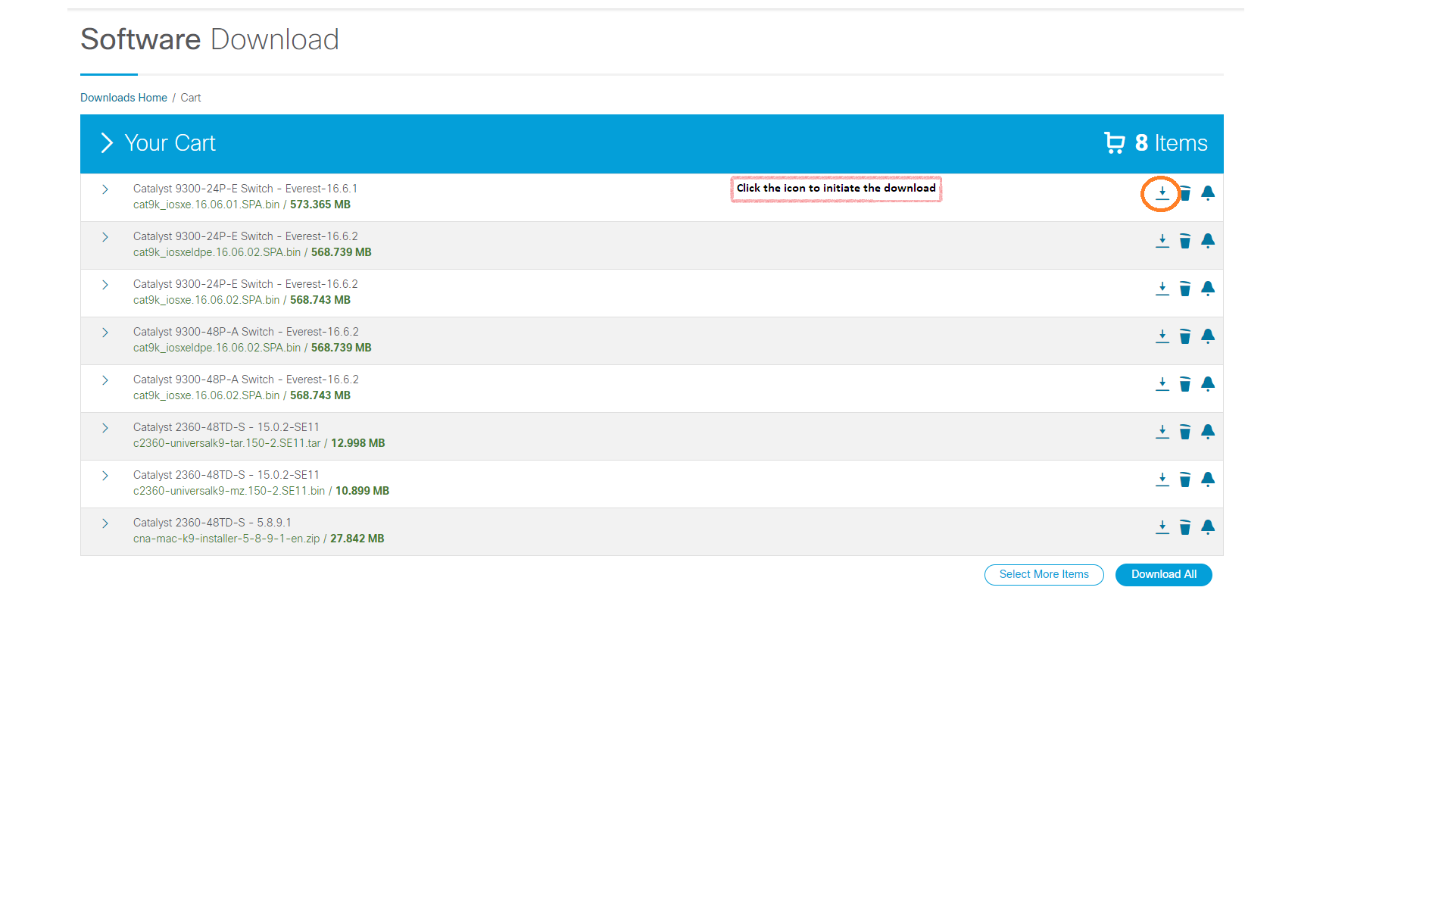Remove cna-mac-k9-installer zip from the cart

point(1185,528)
